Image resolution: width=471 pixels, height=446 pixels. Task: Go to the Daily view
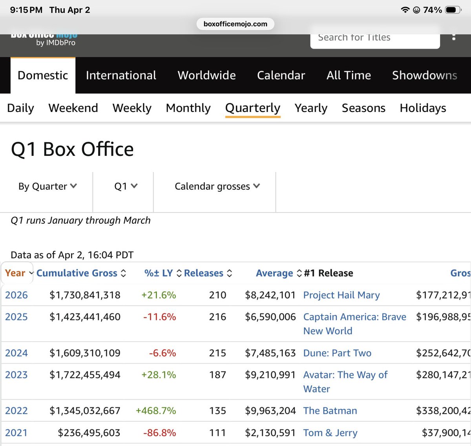click(x=20, y=108)
